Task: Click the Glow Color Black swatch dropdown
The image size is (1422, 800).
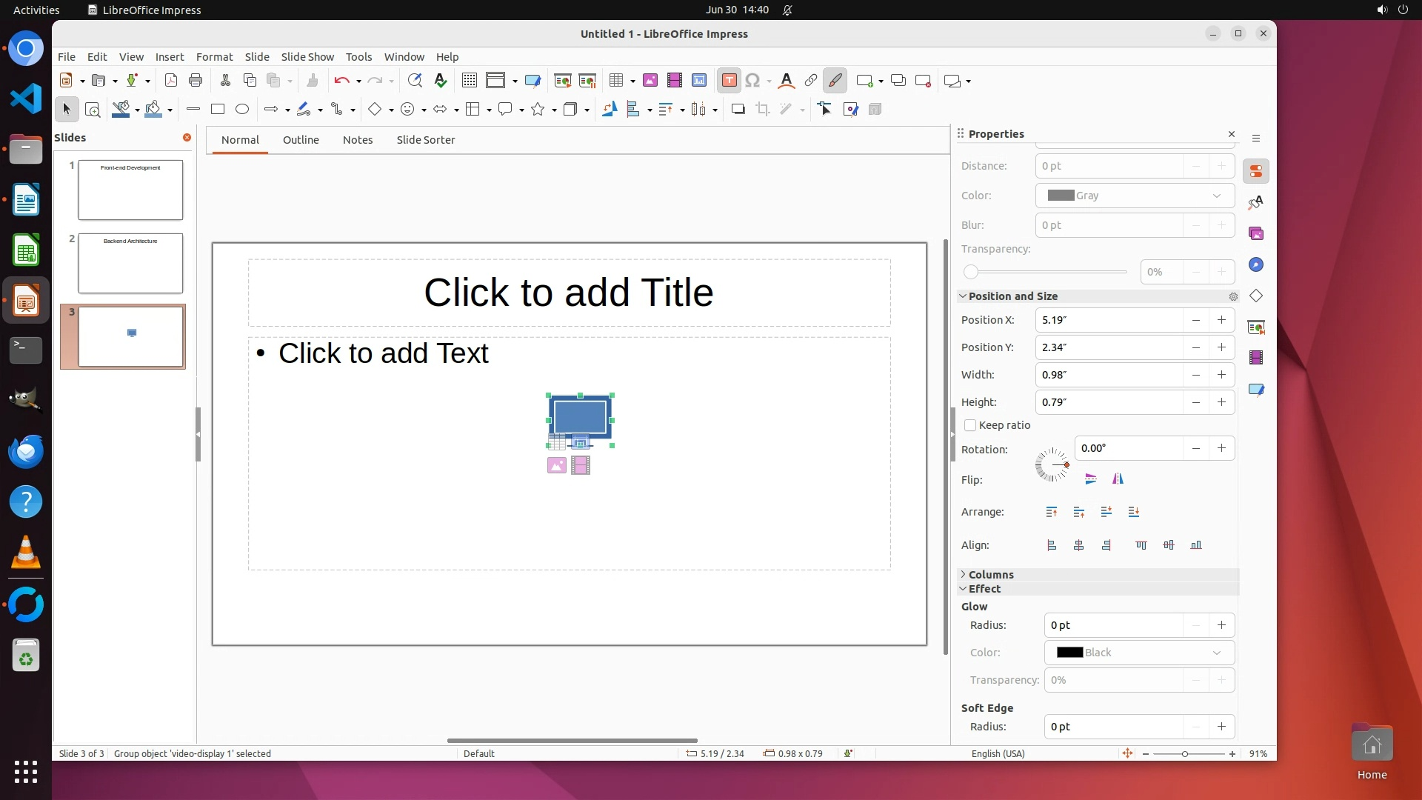Action: point(1139,653)
